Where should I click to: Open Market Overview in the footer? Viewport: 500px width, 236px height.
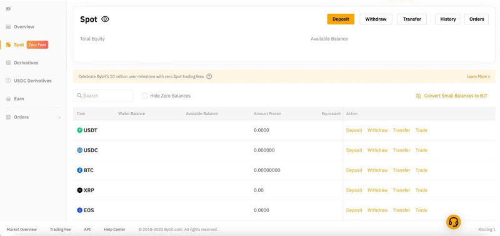tap(22, 229)
